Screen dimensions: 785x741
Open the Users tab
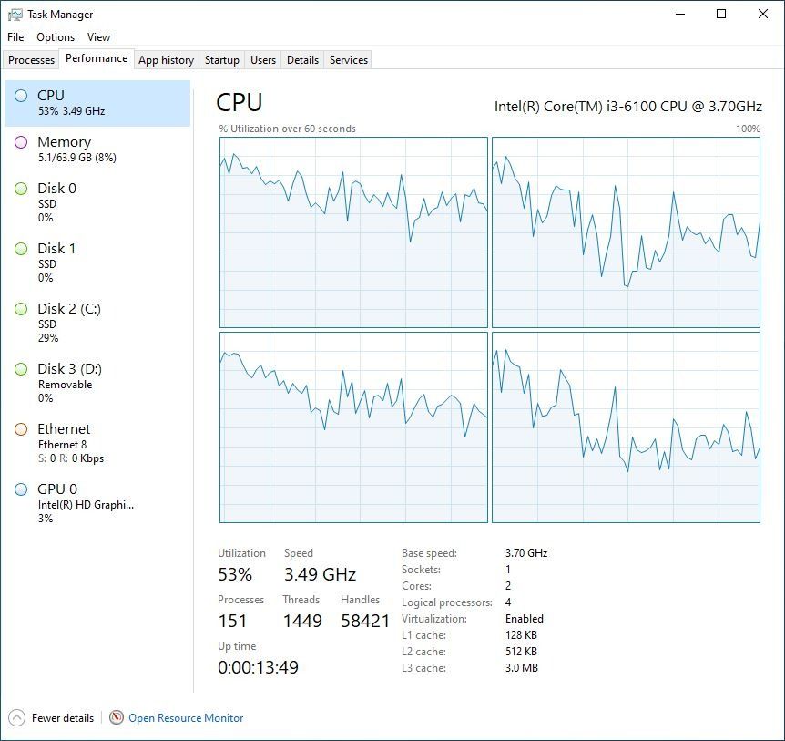(263, 60)
